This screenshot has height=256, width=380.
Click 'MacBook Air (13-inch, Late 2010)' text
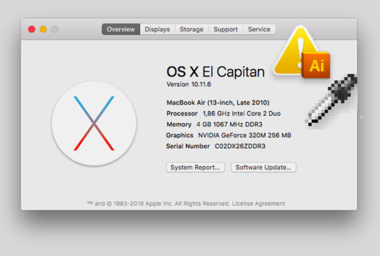coord(218,103)
